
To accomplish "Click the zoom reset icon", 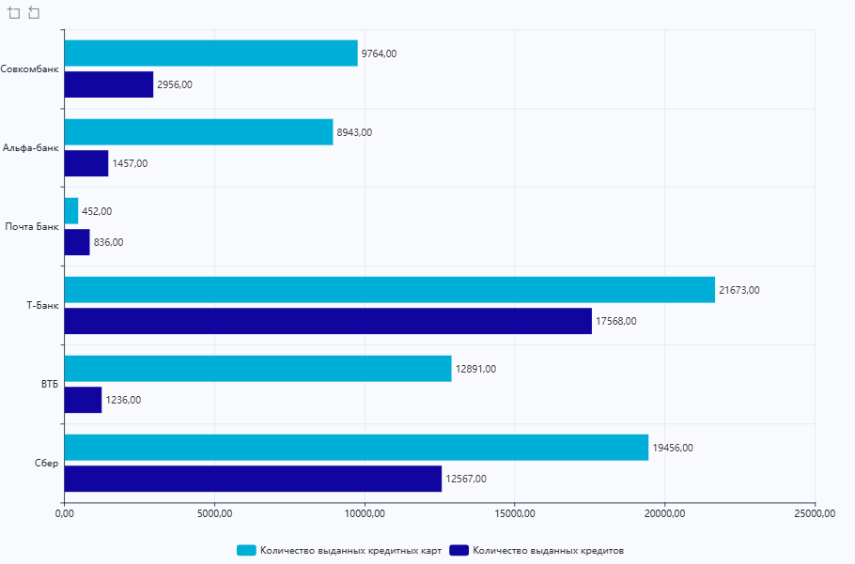I will click(x=34, y=12).
